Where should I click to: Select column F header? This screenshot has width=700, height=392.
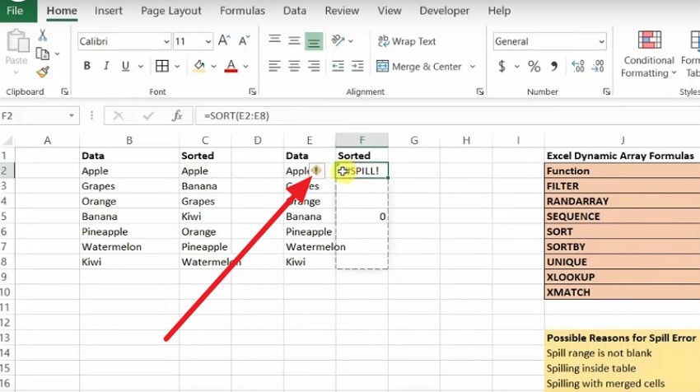tap(362, 140)
